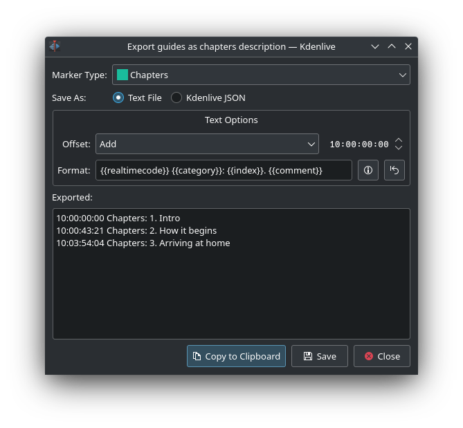Click the 10:00:00:00 offset timecode field
463x428 pixels.
point(358,145)
